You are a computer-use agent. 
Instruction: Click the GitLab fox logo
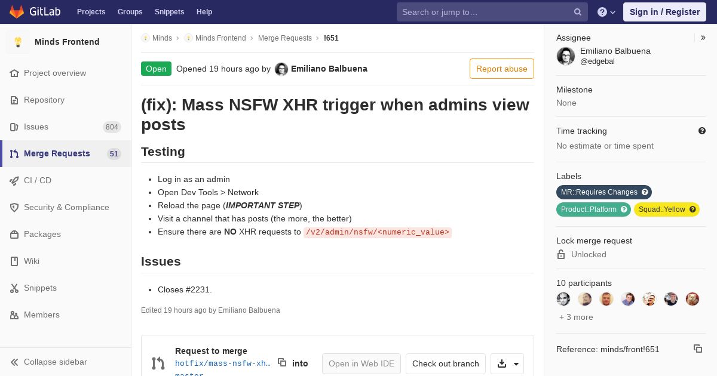pos(17,11)
